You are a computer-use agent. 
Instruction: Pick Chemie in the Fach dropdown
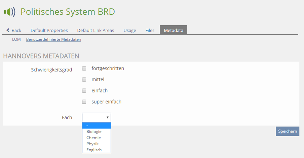93,137
